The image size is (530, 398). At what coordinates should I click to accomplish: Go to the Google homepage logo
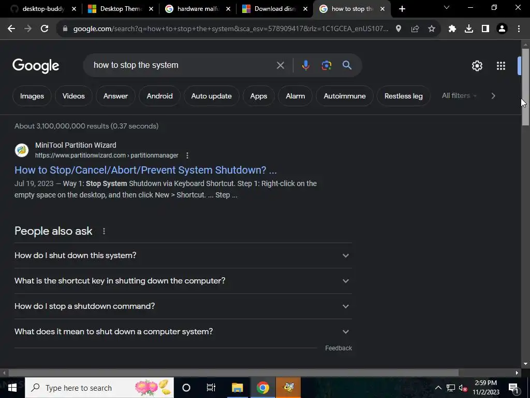tap(36, 66)
